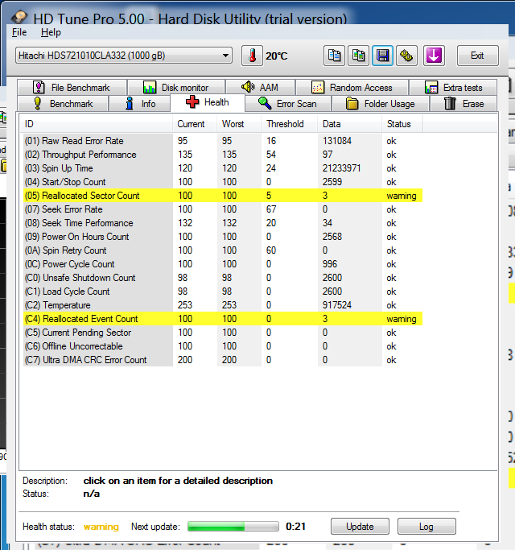Open the Help menu
The height and width of the screenshot is (550, 515).
point(51,32)
